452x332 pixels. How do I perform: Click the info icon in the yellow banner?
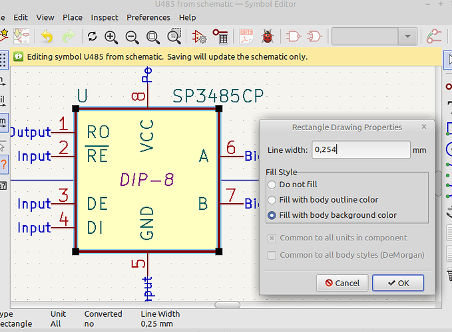pyautogui.click(x=18, y=56)
